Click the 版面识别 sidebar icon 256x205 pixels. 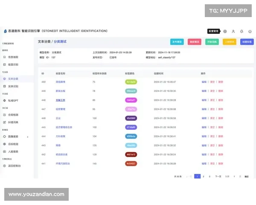pos(5,64)
